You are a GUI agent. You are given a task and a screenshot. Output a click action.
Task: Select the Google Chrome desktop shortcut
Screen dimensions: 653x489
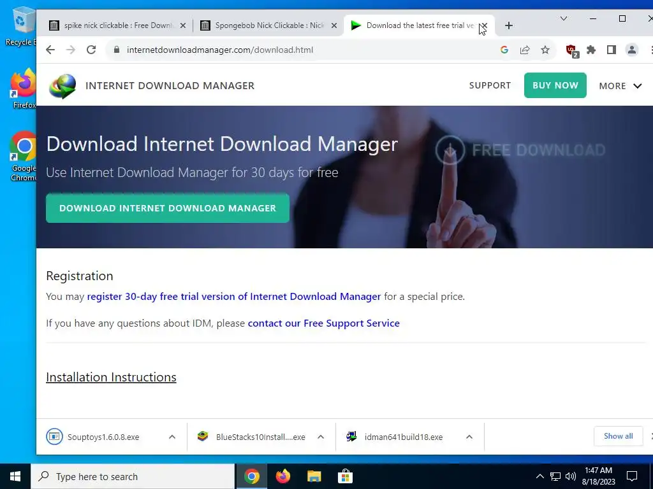24,157
